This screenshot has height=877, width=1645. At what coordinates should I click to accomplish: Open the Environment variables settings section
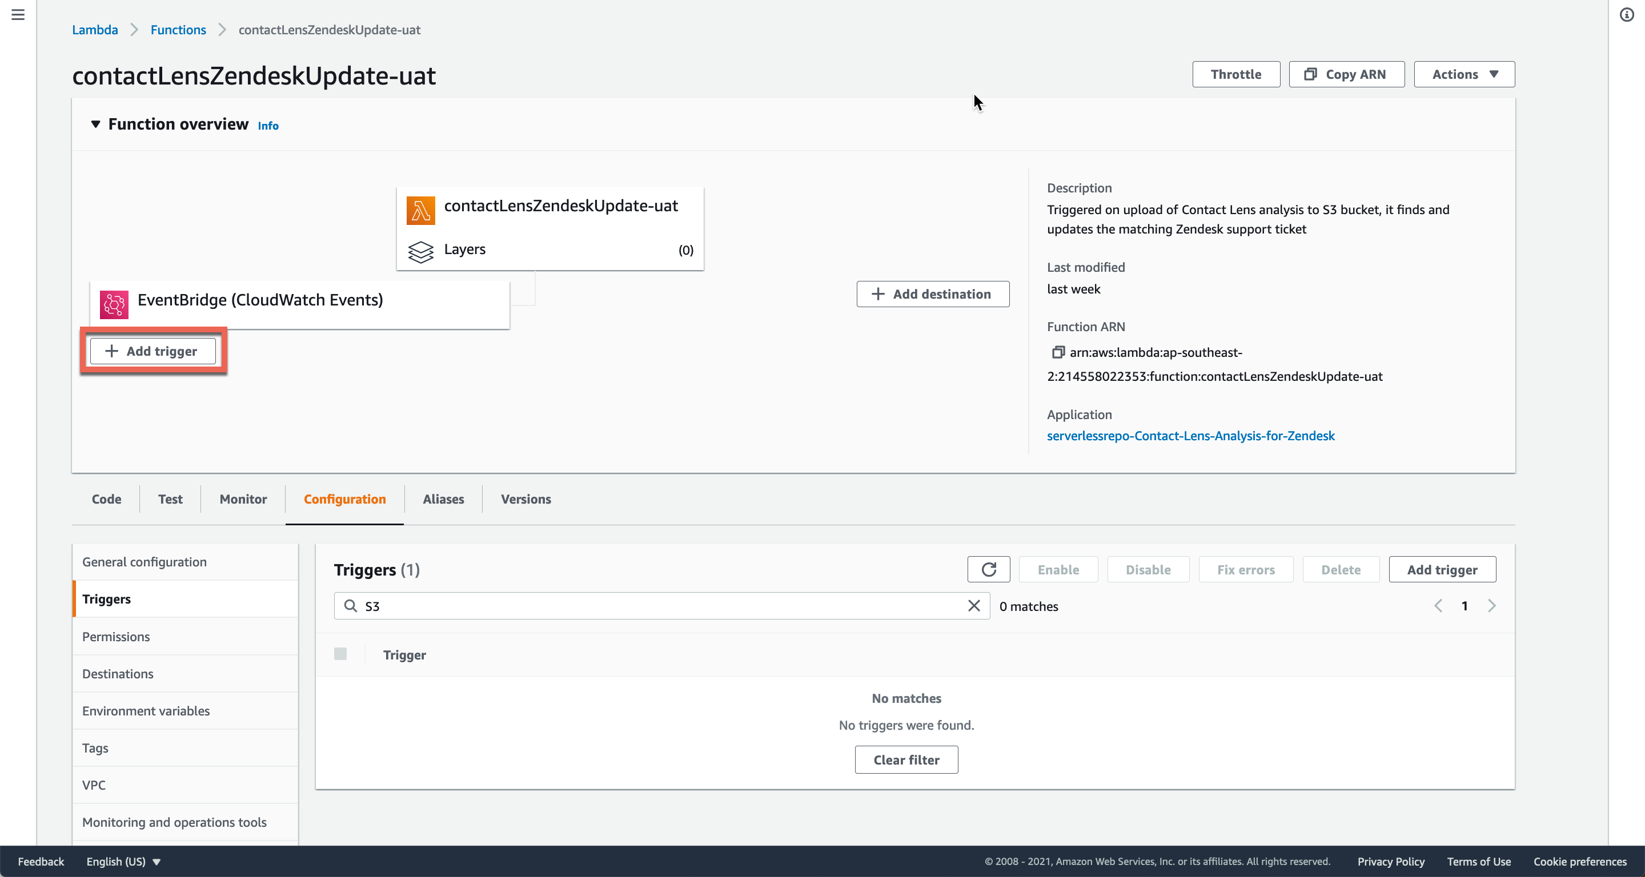click(146, 710)
